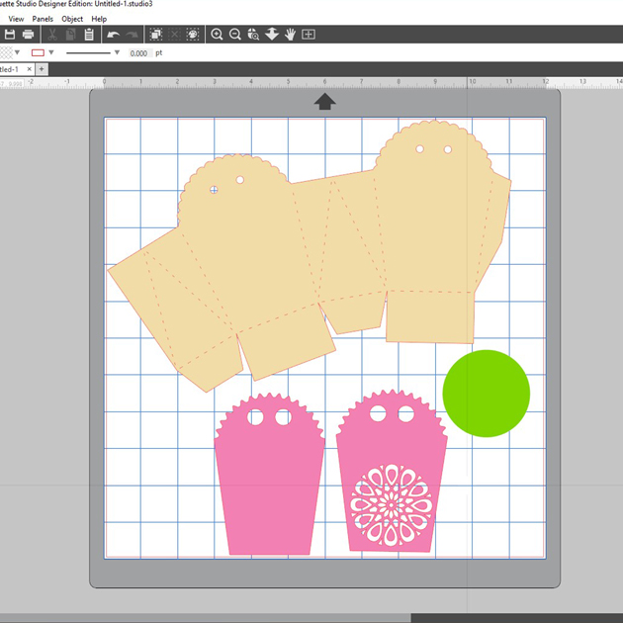
Task: Click the Print icon
Action: pyautogui.click(x=28, y=35)
